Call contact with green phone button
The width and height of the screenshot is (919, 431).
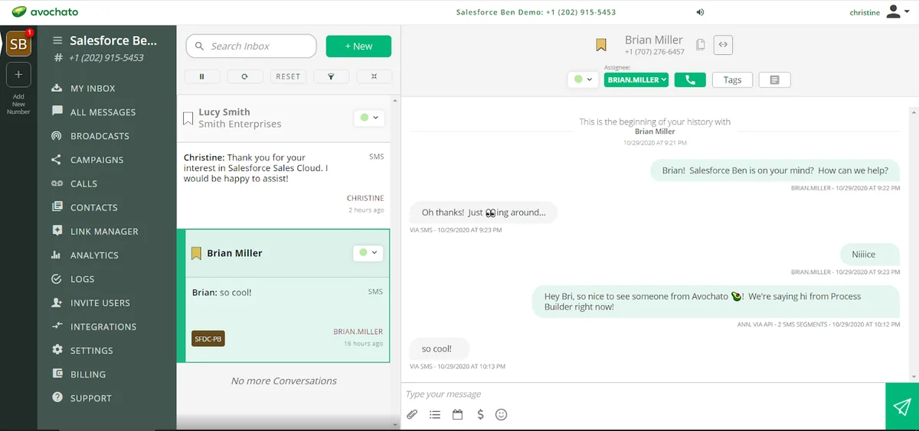pyautogui.click(x=690, y=79)
